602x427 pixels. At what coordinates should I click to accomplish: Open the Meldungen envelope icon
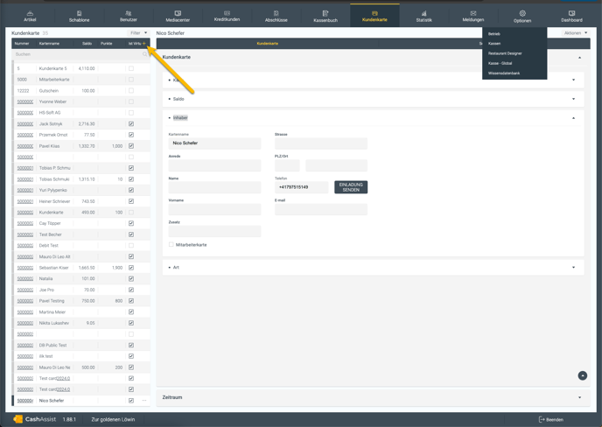[x=473, y=13]
